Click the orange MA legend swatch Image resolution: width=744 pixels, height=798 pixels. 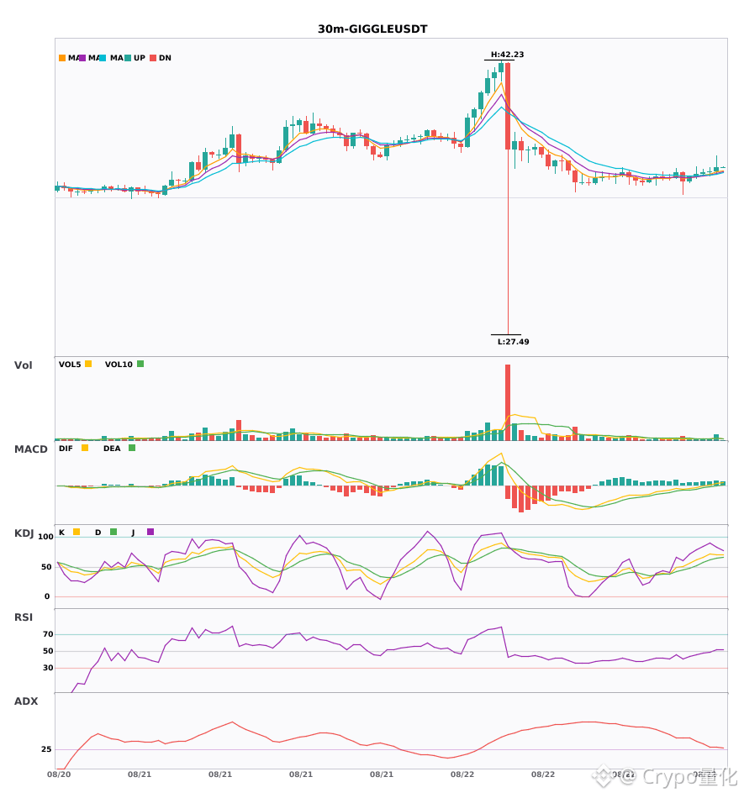pos(62,58)
